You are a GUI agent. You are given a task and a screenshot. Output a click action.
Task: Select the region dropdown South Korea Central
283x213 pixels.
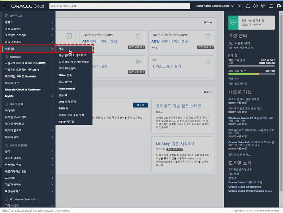[x=214, y=6]
